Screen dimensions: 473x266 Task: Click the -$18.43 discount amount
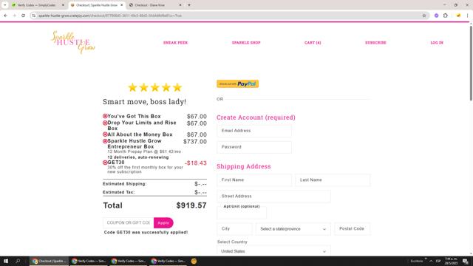click(196, 163)
